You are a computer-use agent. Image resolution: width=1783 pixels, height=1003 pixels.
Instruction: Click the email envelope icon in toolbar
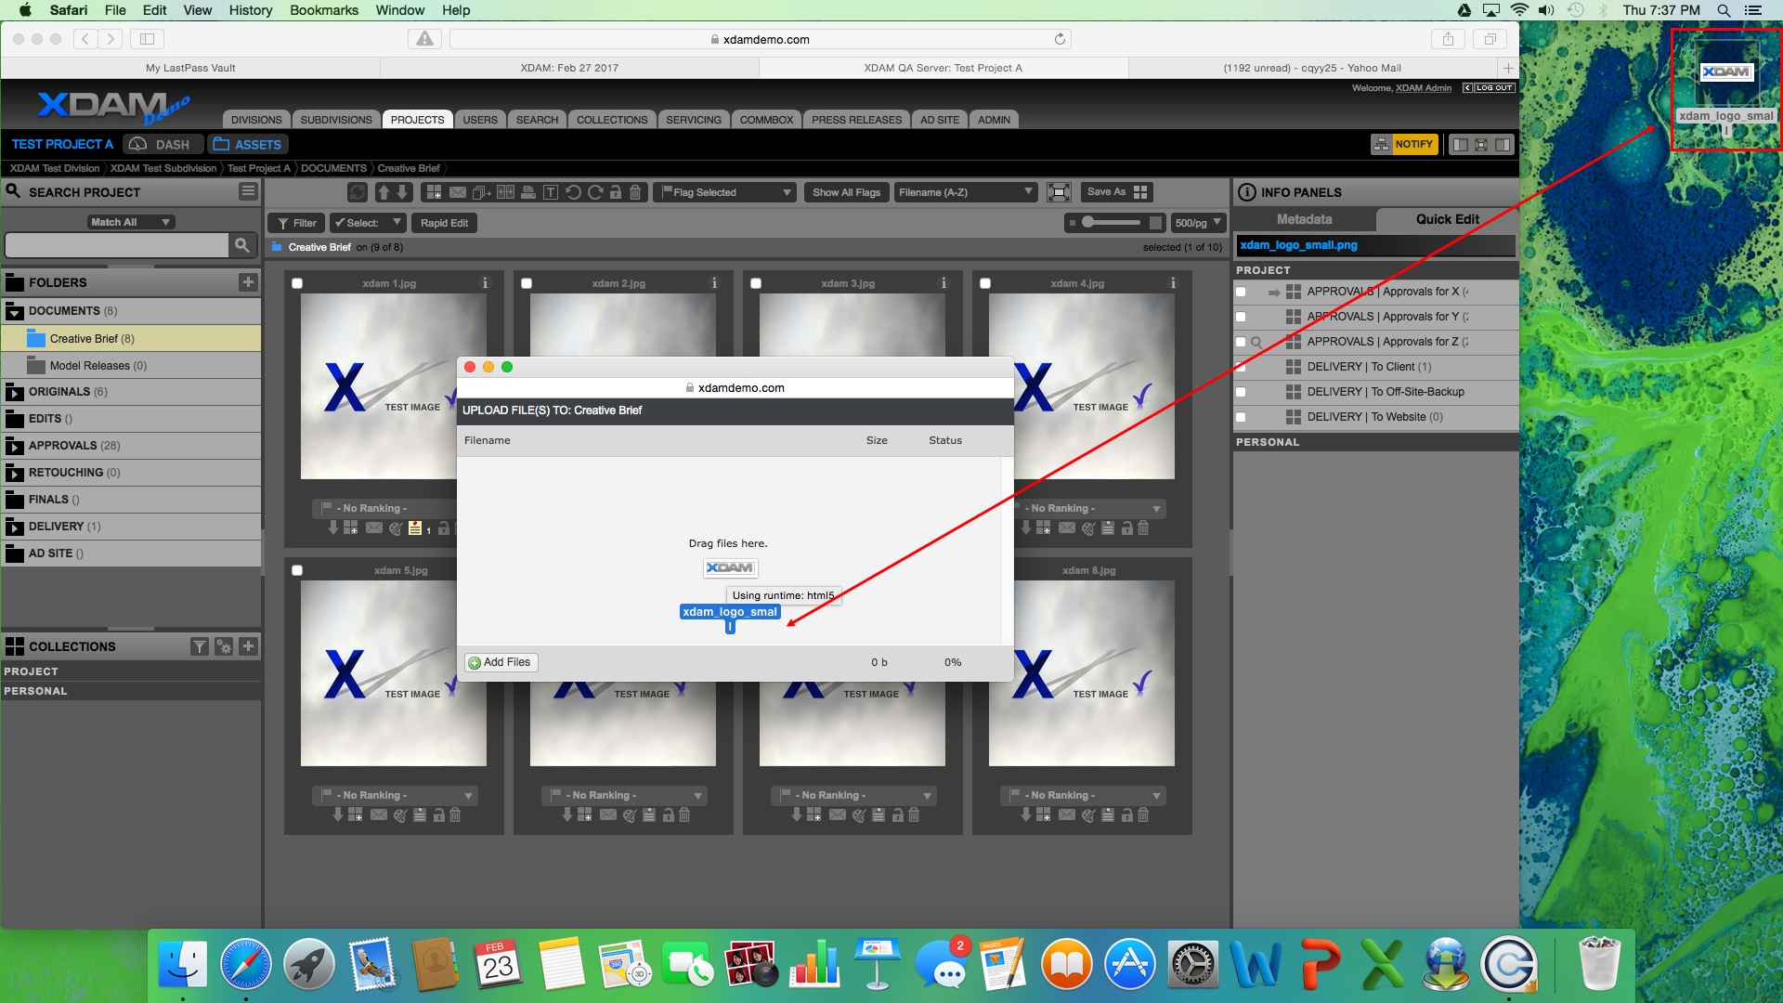[458, 192]
